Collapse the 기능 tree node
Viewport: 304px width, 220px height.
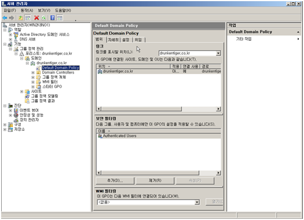(5, 44)
